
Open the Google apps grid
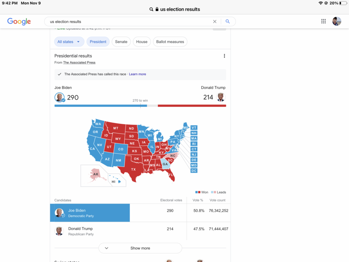[x=323, y=21]
